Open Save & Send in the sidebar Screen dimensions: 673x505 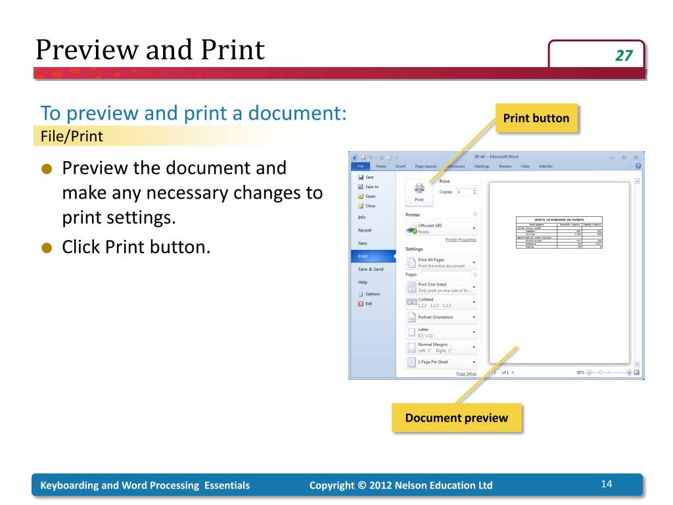[x=371, y=269]
